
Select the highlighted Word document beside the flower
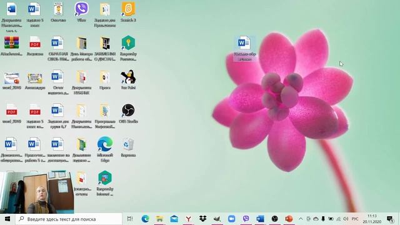(244, 48)
